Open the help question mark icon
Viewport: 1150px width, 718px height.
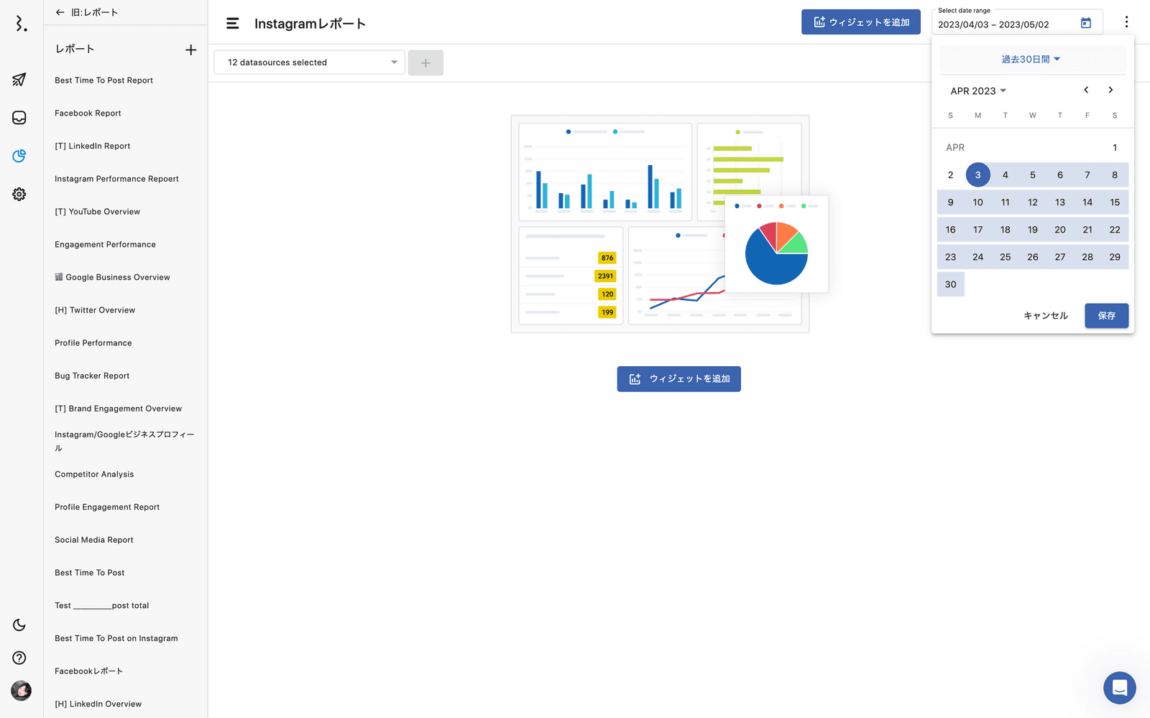pos(19,658)
